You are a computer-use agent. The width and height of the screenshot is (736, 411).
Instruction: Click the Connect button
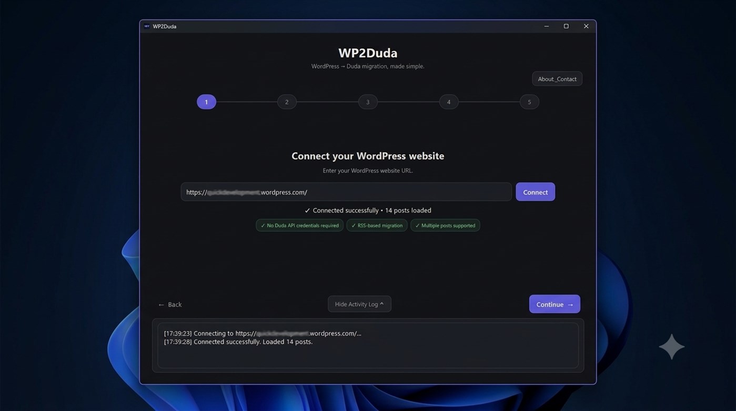click(536, 192)
